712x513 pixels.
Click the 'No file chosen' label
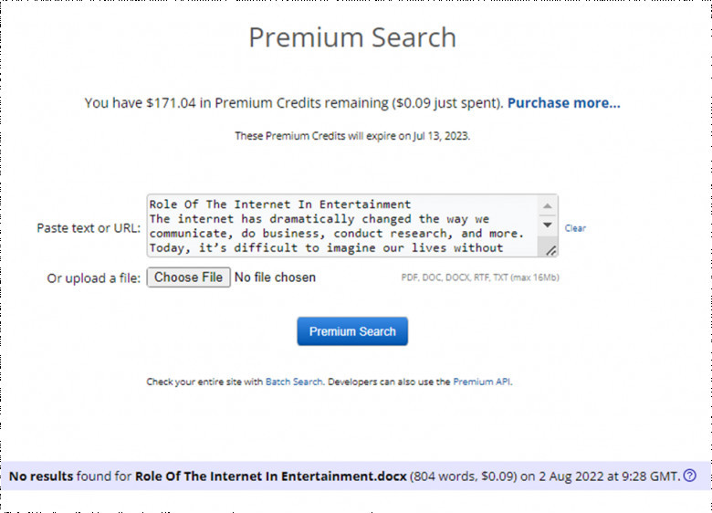[x=275, y=277]
